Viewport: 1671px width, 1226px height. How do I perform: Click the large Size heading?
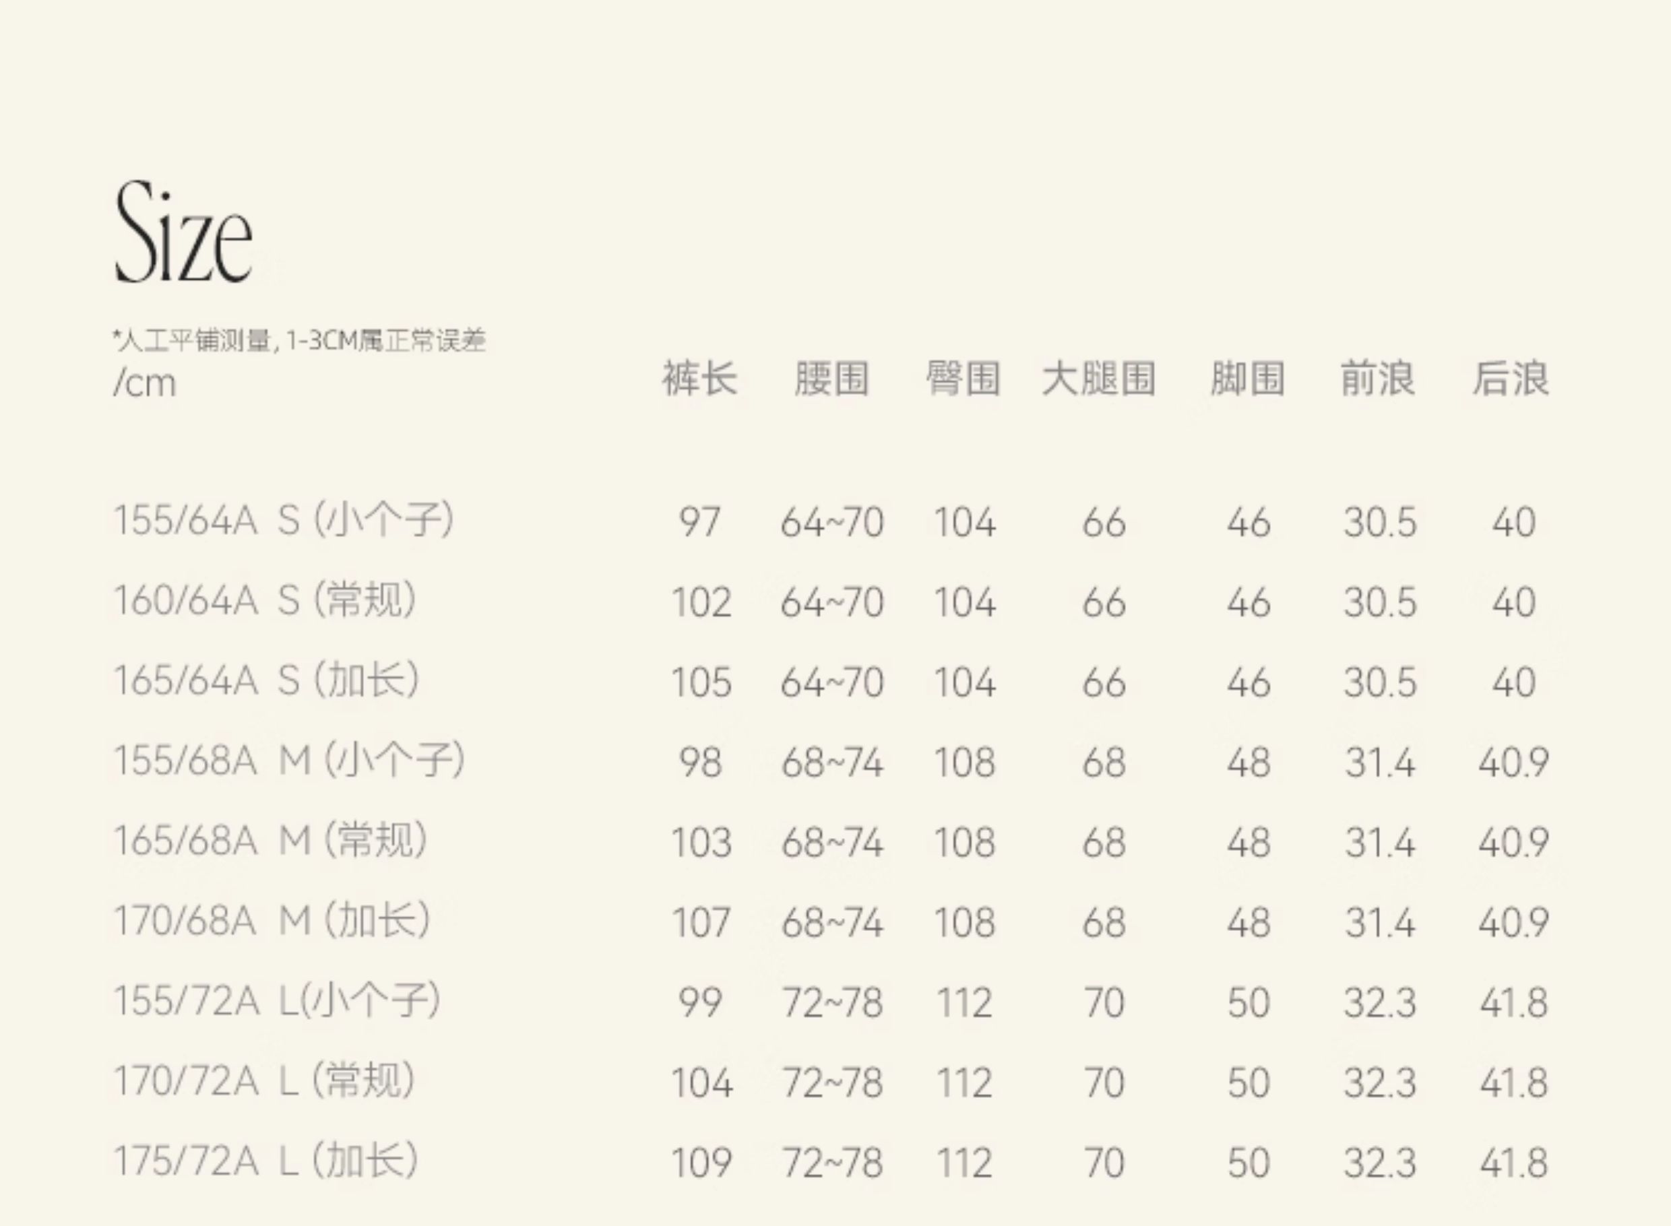tap(183, 232)
